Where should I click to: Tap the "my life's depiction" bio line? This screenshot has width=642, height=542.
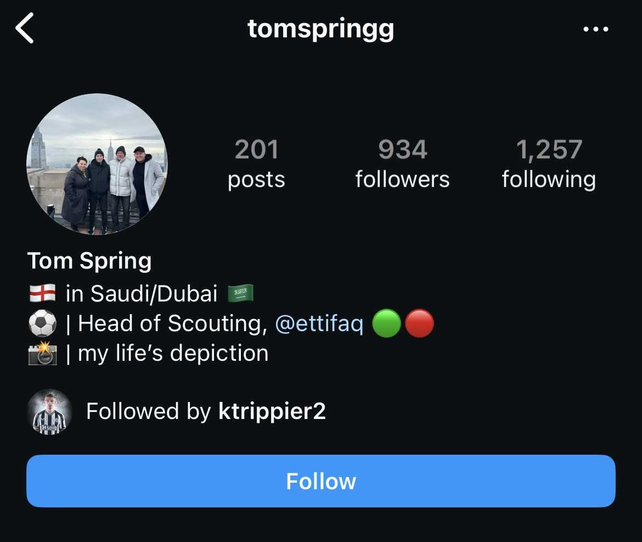173,353
